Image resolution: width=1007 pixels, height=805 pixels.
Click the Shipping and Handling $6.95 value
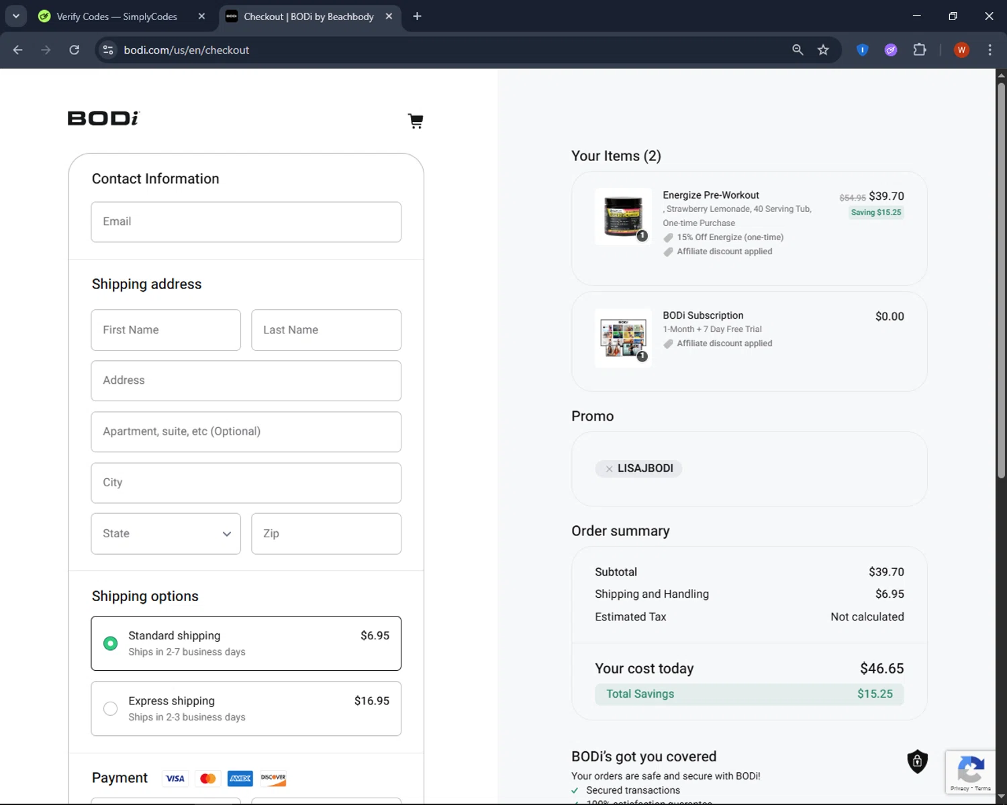click(890, 594)
